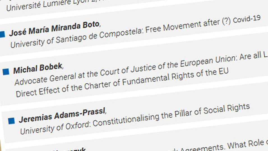Select the name Michal Bobek
This screenshot has height=151, width=268.
pos(38,68)
